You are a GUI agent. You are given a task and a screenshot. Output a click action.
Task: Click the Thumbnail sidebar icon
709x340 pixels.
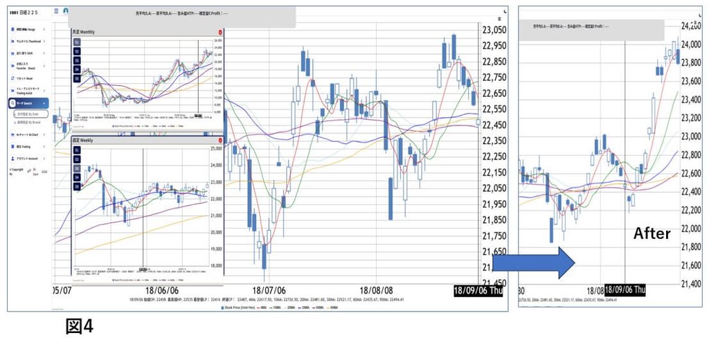click(x=12, y=41)
